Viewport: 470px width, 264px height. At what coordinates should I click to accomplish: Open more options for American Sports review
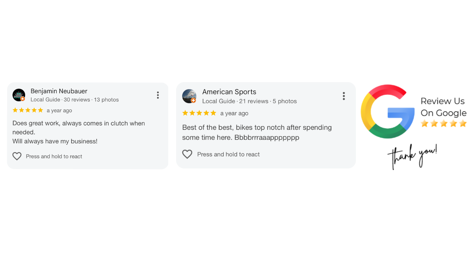point(344,96)
